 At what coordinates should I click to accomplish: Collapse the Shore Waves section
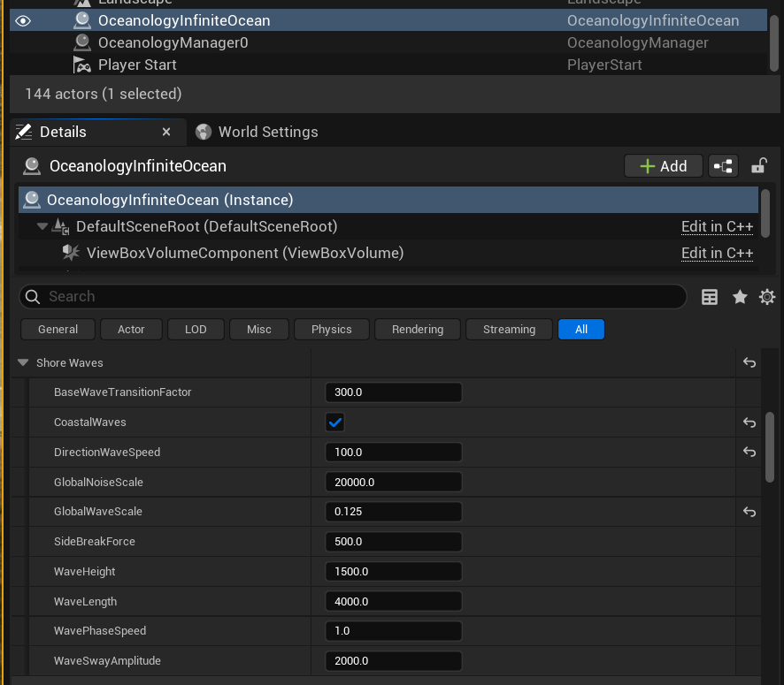pos(22,362)
